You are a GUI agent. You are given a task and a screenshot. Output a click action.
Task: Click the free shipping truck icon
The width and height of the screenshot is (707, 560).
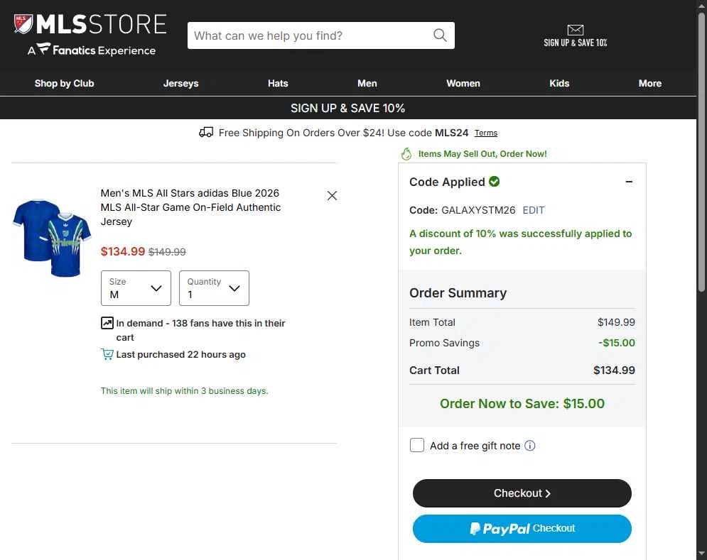tap(206, 133)
